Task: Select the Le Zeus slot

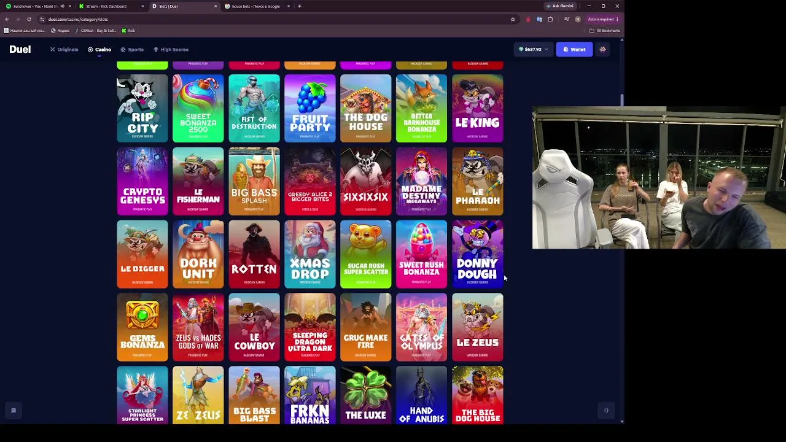Action: coord(478,327)
